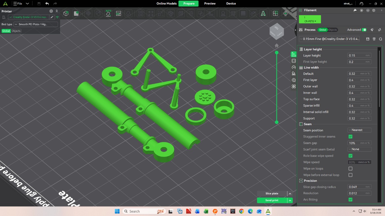This screenshot has width=385, height=216.
Task: Click the Auto orient icon
Action: [108, 13]
